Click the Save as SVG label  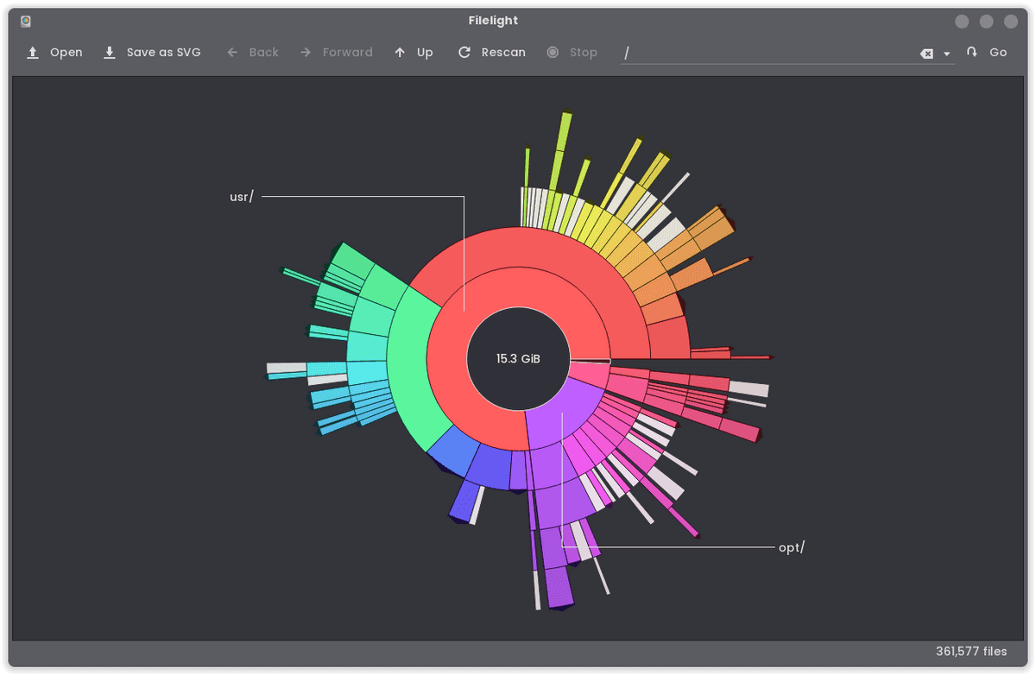tap(164, 53)
